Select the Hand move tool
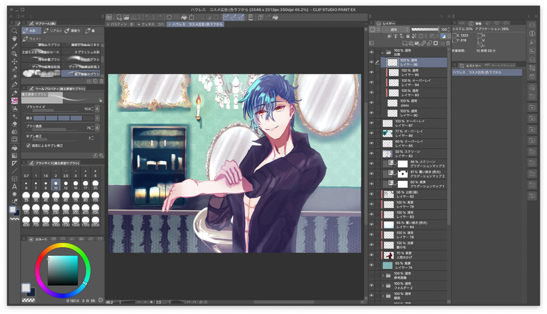 [14, 38]
